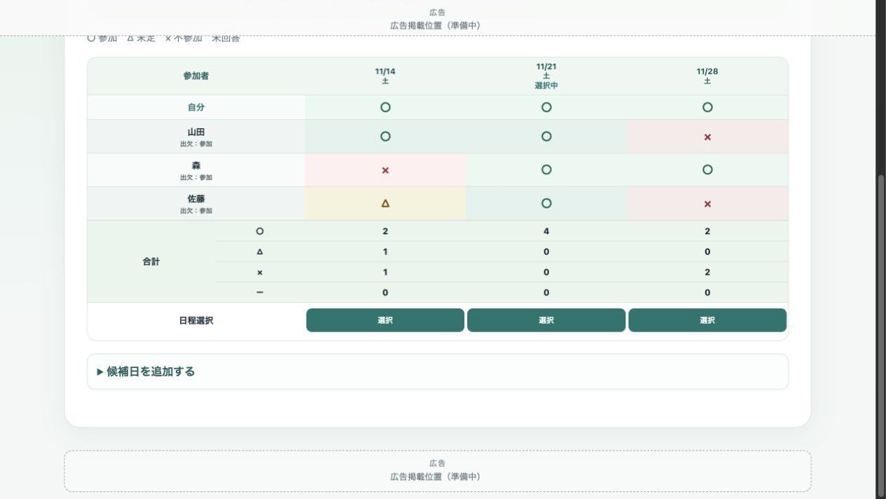886x499 pixels.
Task: Click 選択 button under 11/21 column
Action: pos(546,320)
